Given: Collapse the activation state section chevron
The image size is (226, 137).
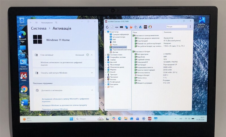Looking at the screenshot, I should pos(92,55).
